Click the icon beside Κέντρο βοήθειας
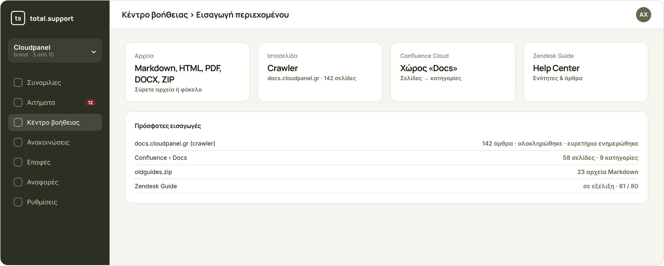664x266 pixels. pos(18,122)
